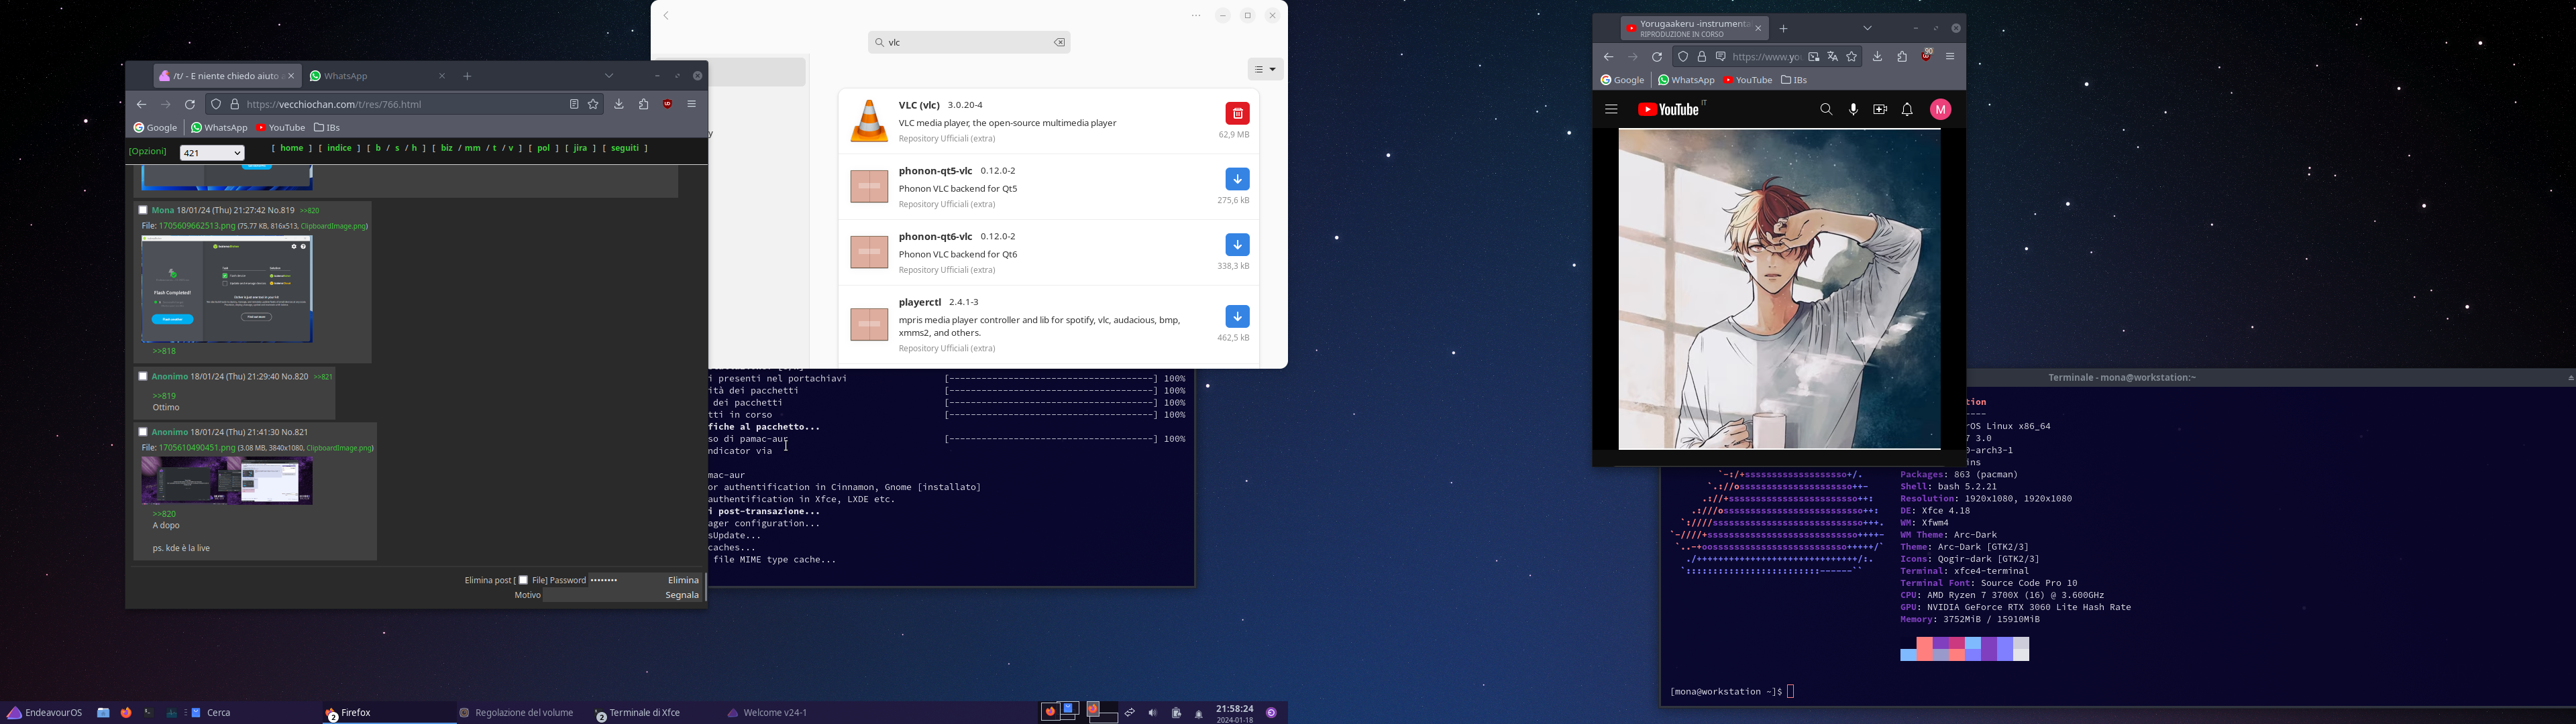This screenshot has height=724, width=2576.
Task: Open the YouTube guide hamburger menu
Action: pos(1611,110)
